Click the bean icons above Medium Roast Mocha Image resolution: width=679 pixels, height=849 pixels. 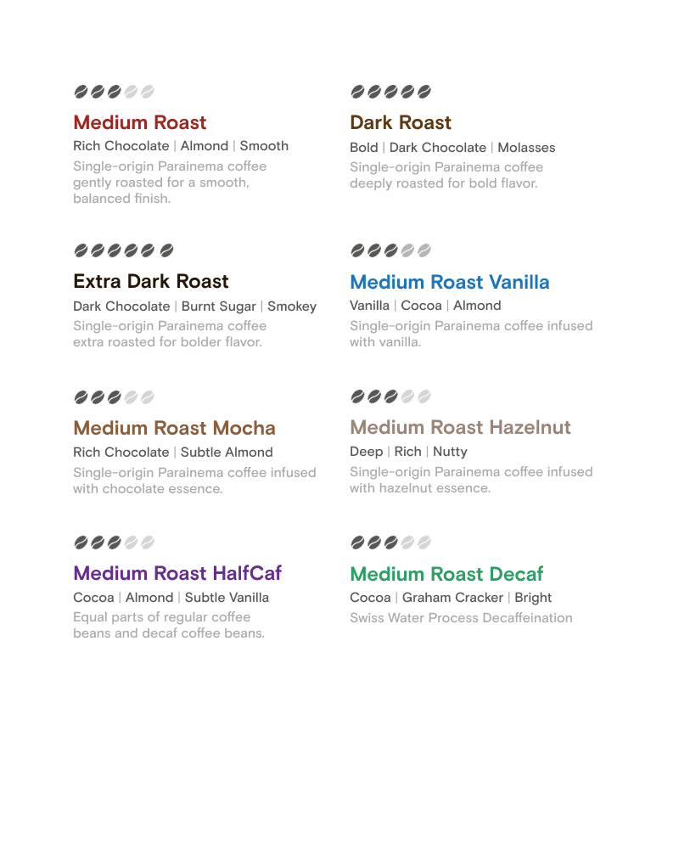[x=114, y=397]
